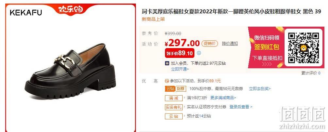328x132 pixels.
Task: Open 更多满减商品 link
Action: tap(223, 98)
